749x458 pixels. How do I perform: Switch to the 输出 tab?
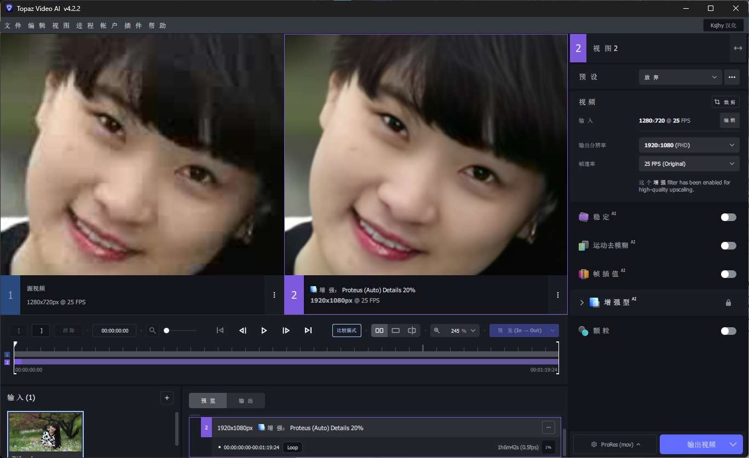tap(246, 401)
